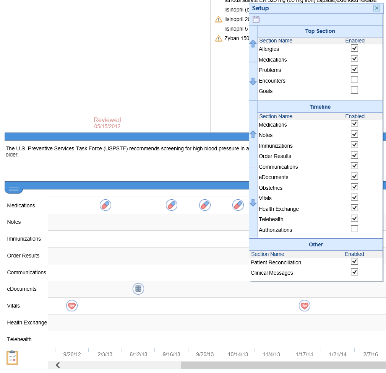This screenshot has height=373, width=386.
Task: Enable Authorizations checkbox
Action: [x=355, y=229]
